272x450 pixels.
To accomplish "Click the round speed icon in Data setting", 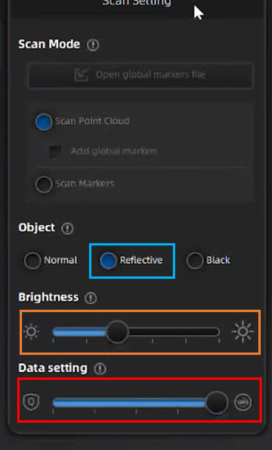I will 243,402.
